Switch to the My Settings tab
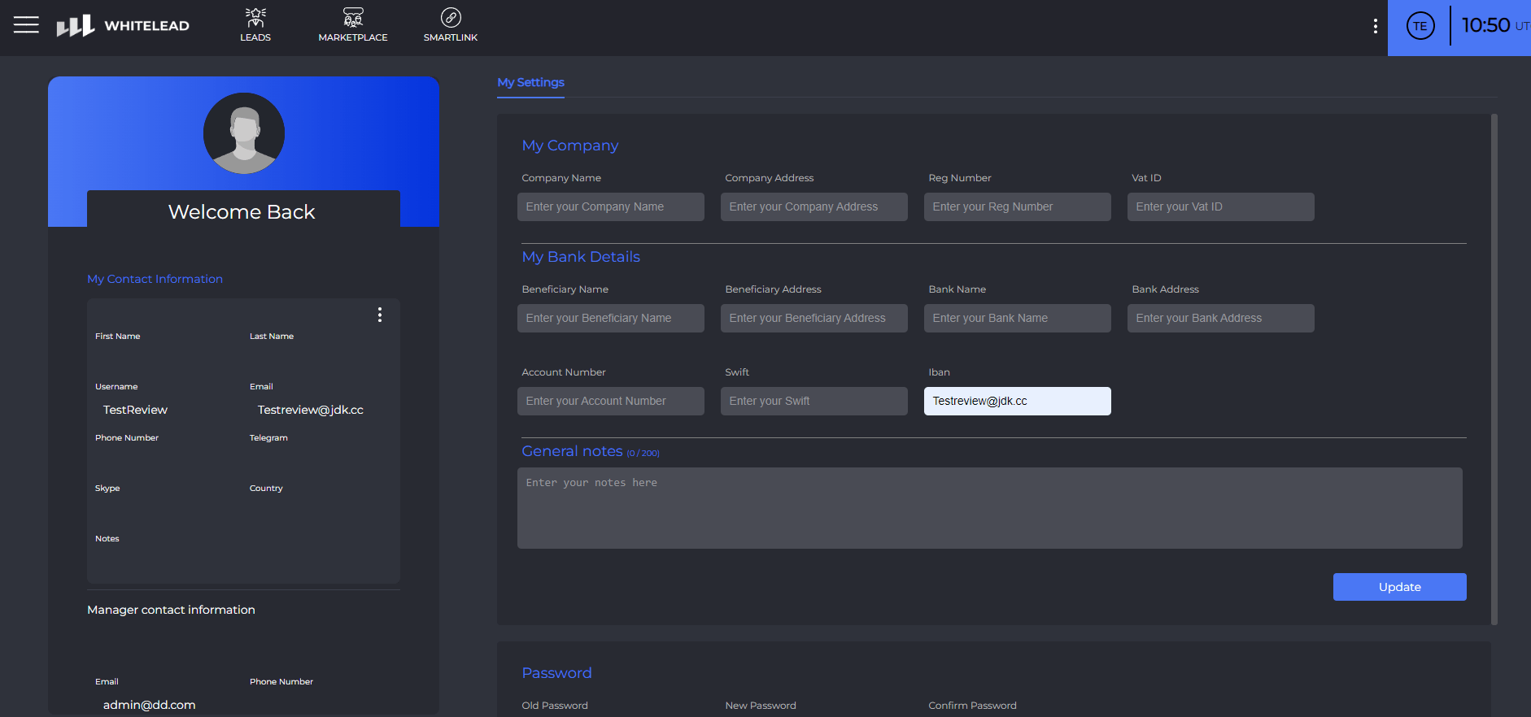This screenshot has height=717, width=1531. tap(530, 82)
